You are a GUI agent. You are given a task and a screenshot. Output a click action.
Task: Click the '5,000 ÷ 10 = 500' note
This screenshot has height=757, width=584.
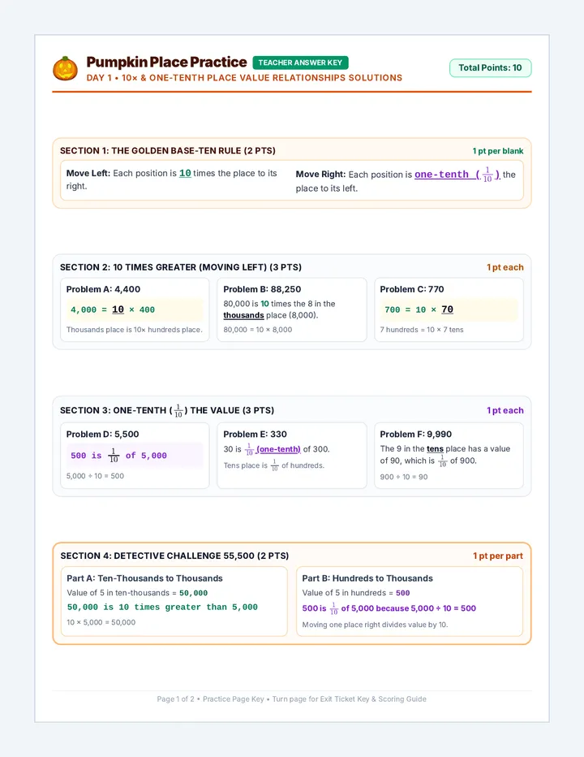point(95,476)
